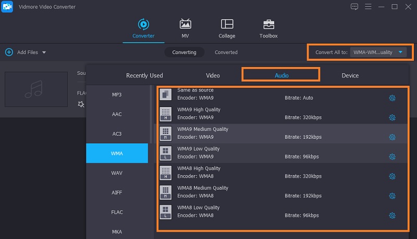Screen dimensions: 417x239
Task: Click the feedback chat icon in title bar
Action: pyautogui.click(x=354, y=7)
